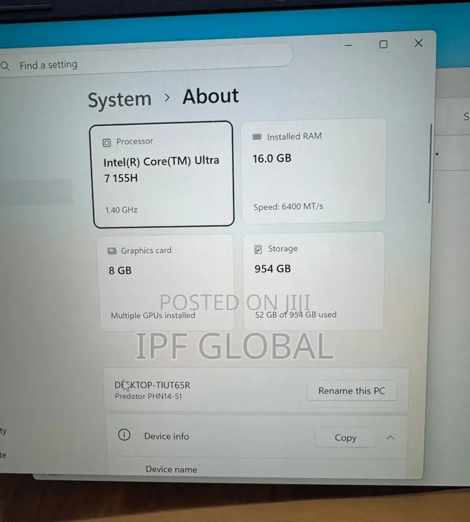Click the 954 GB storage value
Image resolution: width=470 pixels, height=522 pixels.
[x=273, y=269]
